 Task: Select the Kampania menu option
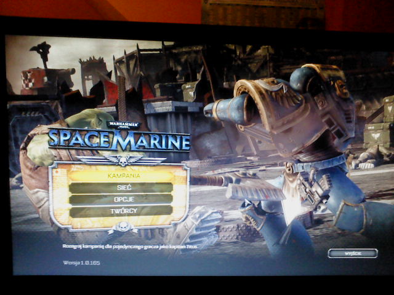(x=120, y=176)
